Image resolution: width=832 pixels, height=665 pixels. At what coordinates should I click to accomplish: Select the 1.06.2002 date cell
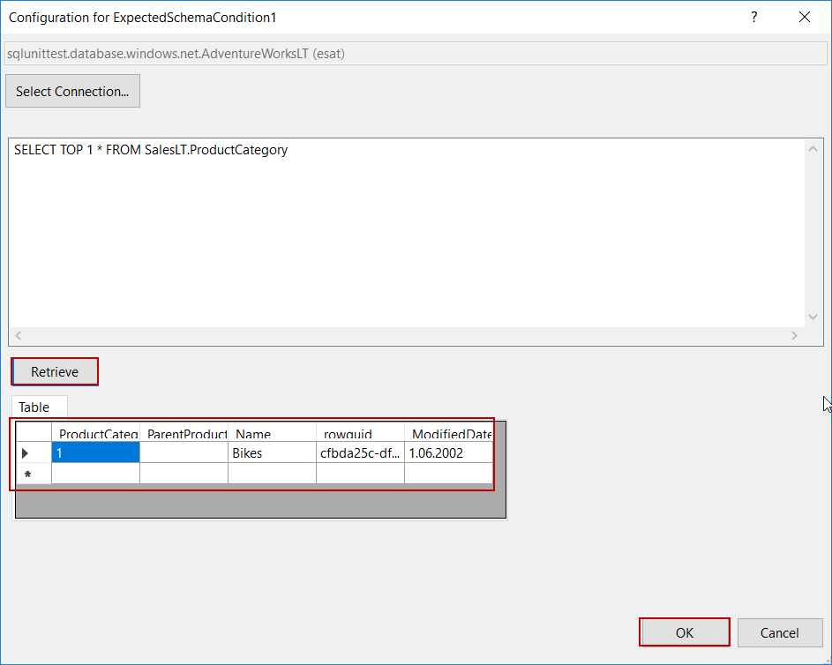coord(449,452)
